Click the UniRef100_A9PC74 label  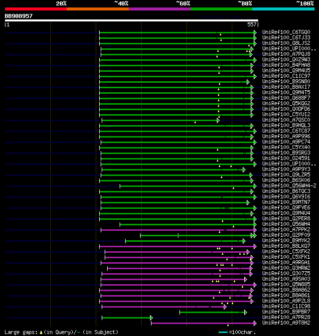pyautogui.click(x=286, y=142)
